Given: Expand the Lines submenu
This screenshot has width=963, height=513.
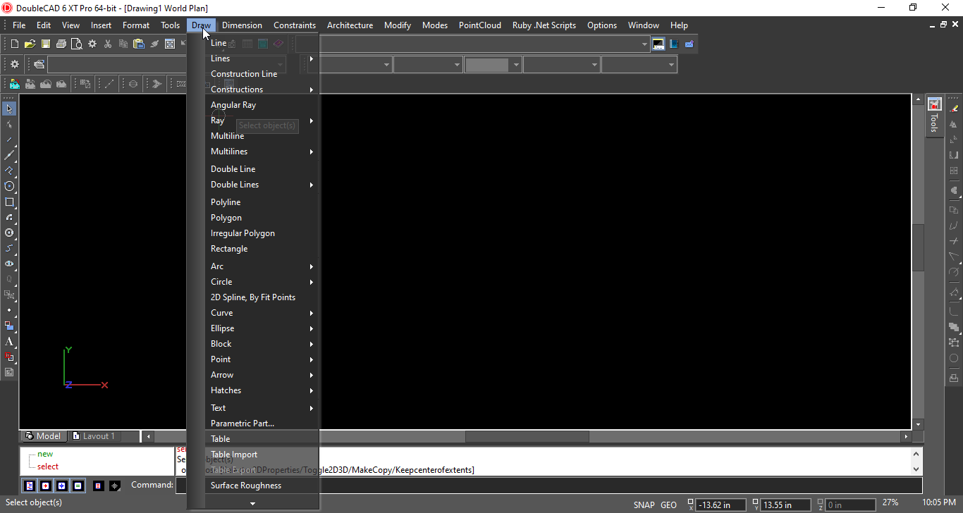Looking at the screenshot, I should pyautogui.click(x=262, y=58).
